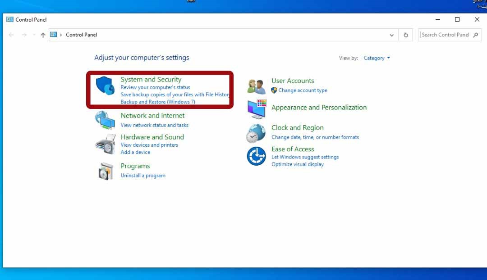This screenshot has height=280, width=487.
Task: Expand the address bar history dropdown
Action: 391,35
